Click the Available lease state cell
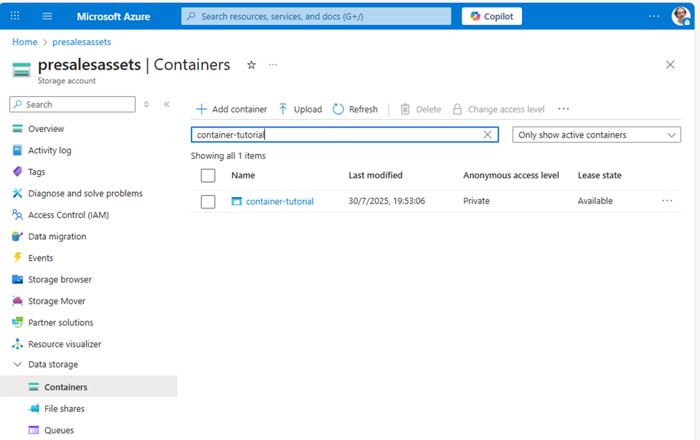The height and width of the screenshot is (440, 700). tap(595, 201)
